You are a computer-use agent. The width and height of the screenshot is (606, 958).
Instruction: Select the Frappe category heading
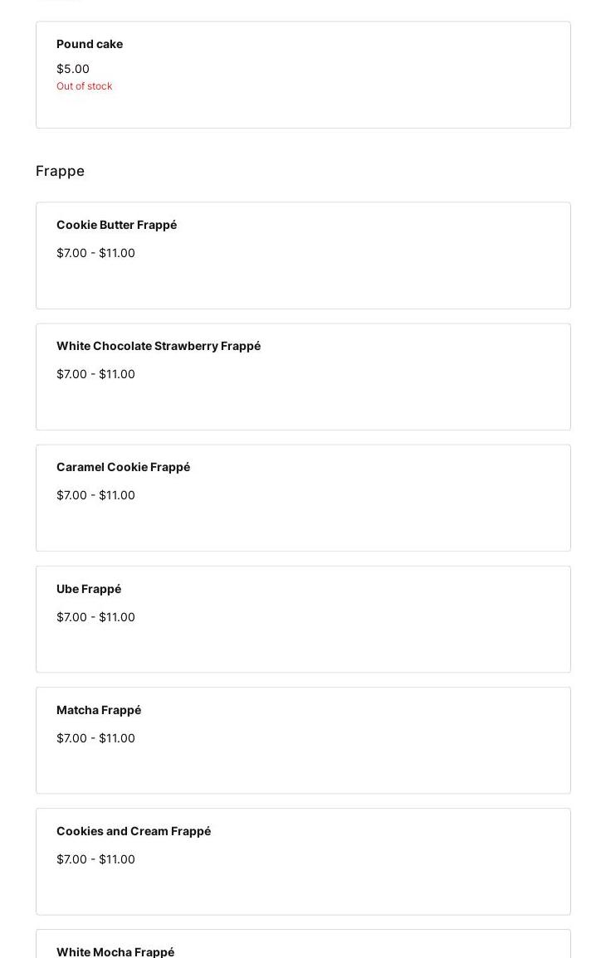click(x=60, y=171)
